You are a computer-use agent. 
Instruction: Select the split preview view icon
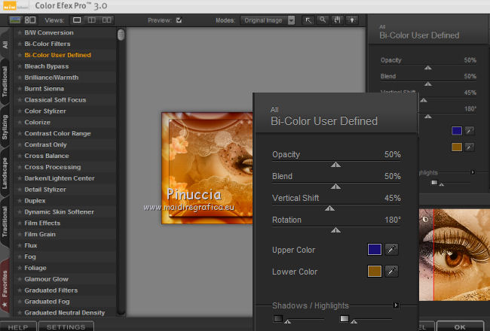click(x=91, y=20)
